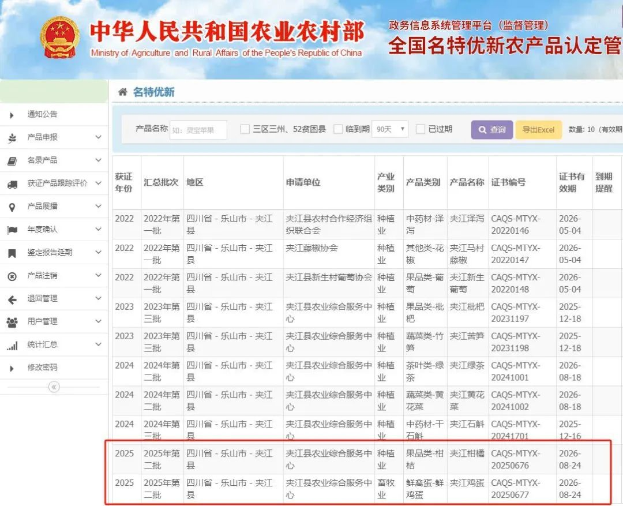
Task: Click the truck icon for 获证产品跟踪评价
Action: coord(13,184)
